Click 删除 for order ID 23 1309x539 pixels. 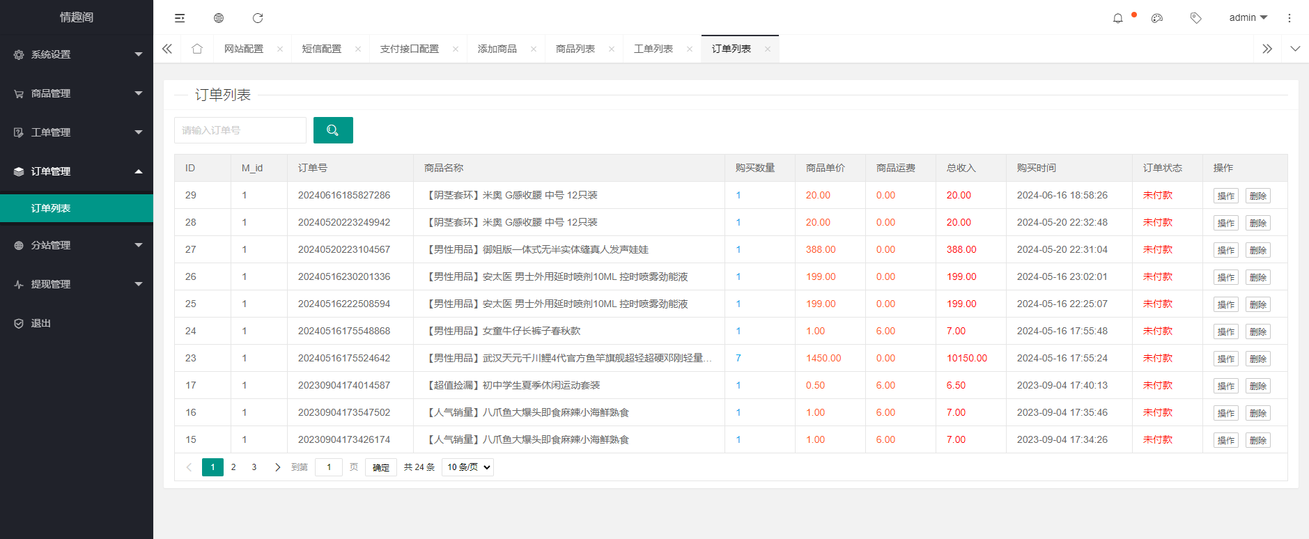1258,359
